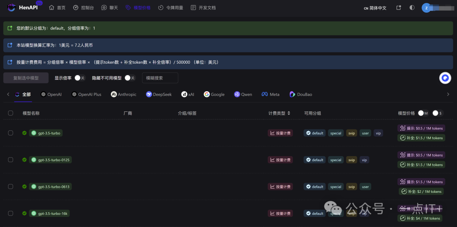
Task: Click the 按量计费 badge for gpt-3.5-turbo-0125
Action: point(280,160)
